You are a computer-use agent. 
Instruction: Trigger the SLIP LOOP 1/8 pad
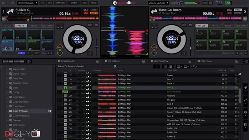tap(7, 34)
